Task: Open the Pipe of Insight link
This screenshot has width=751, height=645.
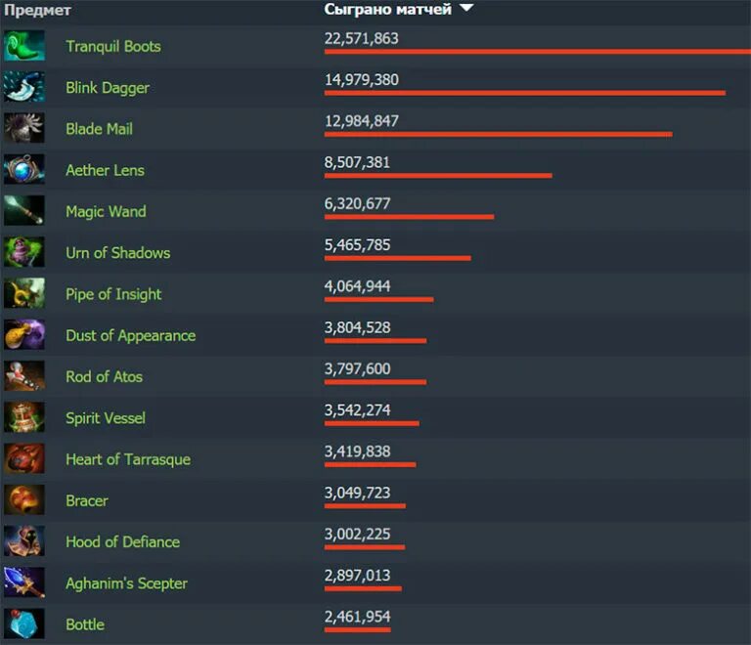Action: [113, 294]
